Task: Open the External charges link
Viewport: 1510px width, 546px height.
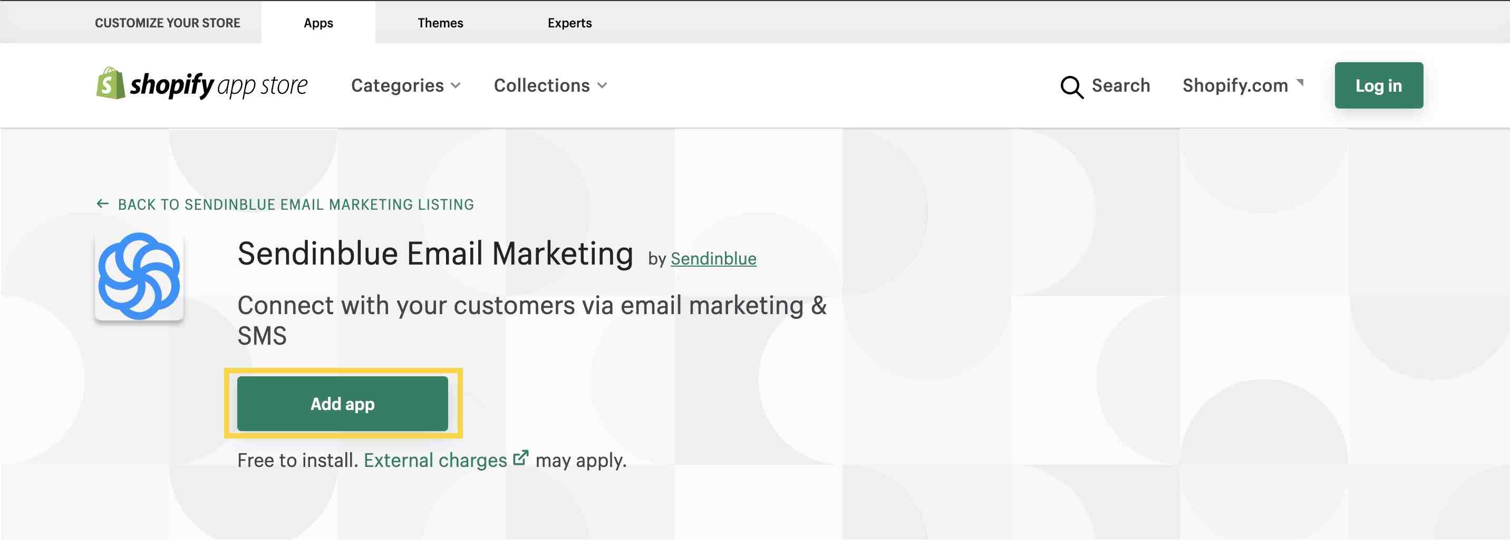Action: (435, 460)
